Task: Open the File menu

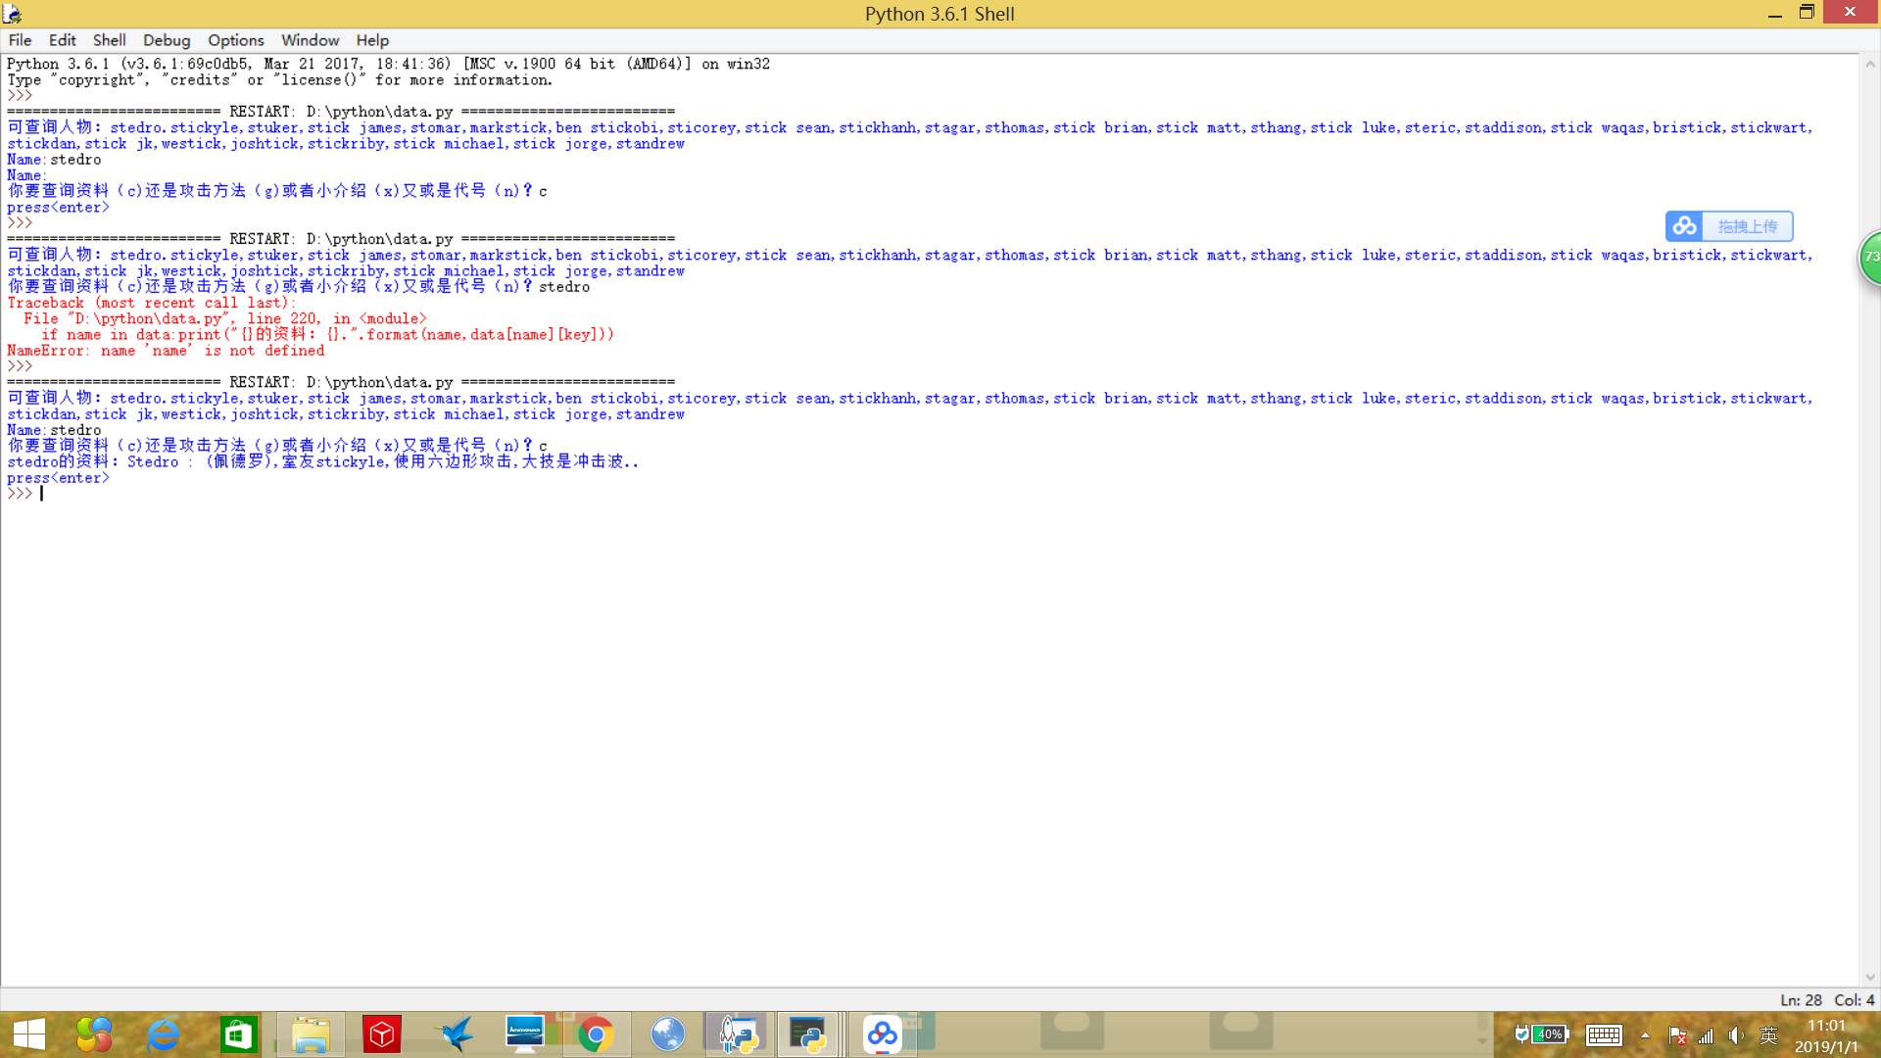Action: click(20, 40)
